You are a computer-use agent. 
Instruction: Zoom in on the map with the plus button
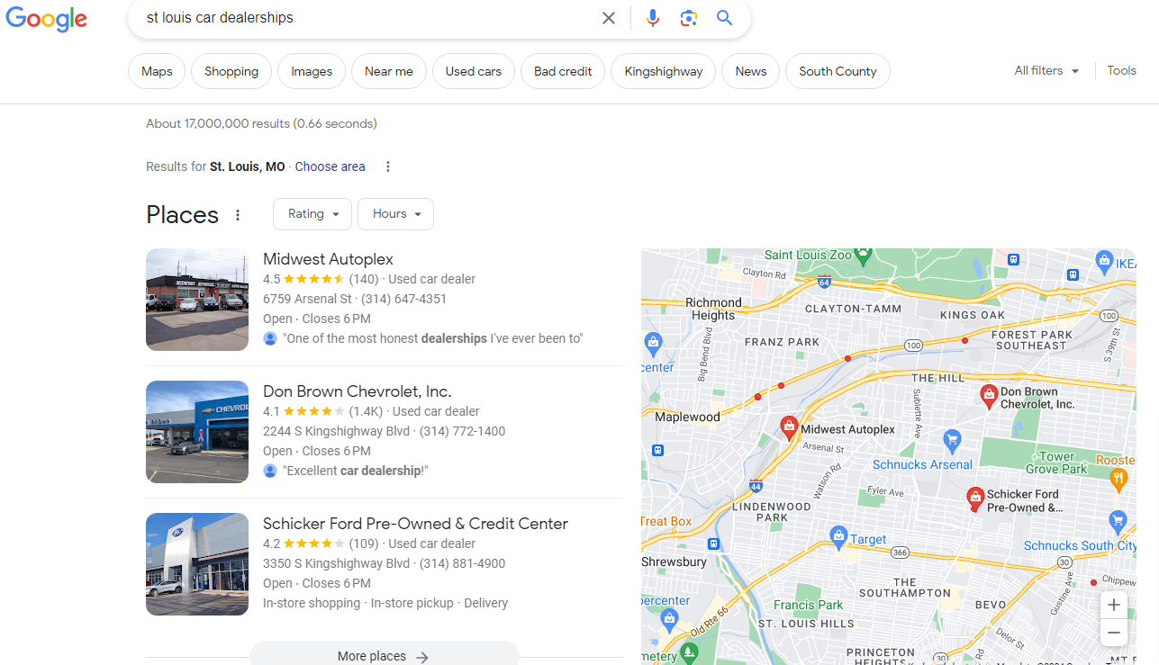click(1113, 605)
